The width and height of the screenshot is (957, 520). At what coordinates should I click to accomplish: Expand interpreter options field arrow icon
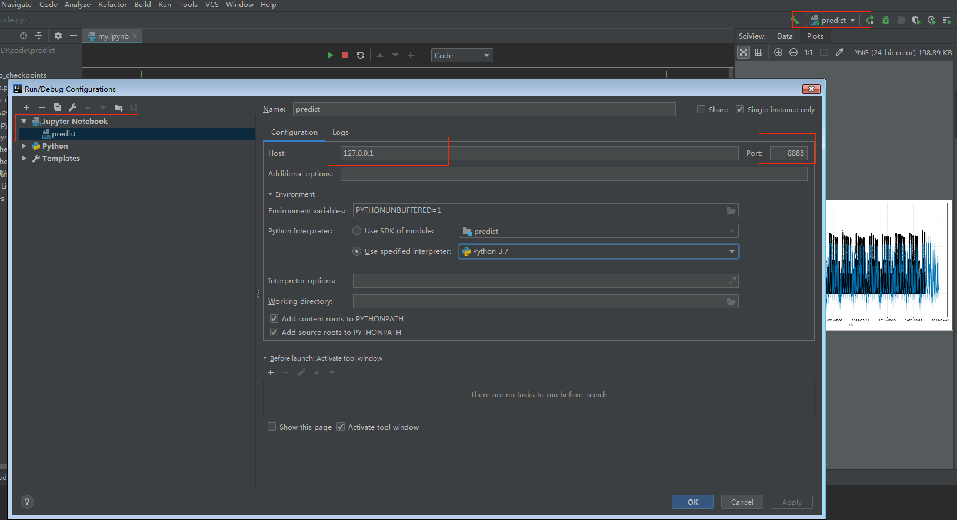[x=732, y=281]
